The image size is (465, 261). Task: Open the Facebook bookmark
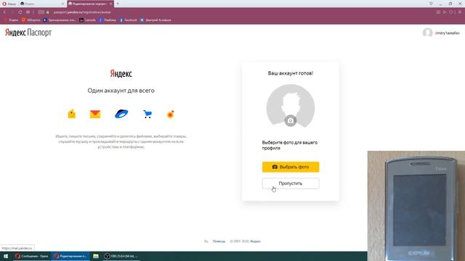click(128, 20)
